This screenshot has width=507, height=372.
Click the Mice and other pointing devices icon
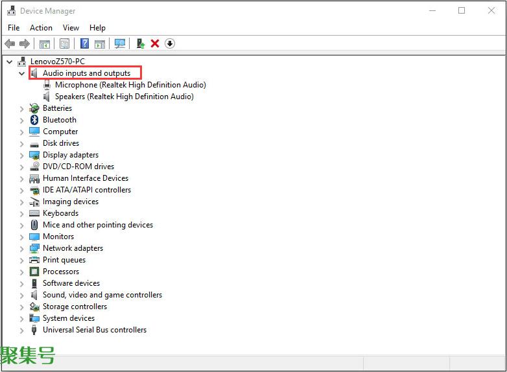pos(34,225)
